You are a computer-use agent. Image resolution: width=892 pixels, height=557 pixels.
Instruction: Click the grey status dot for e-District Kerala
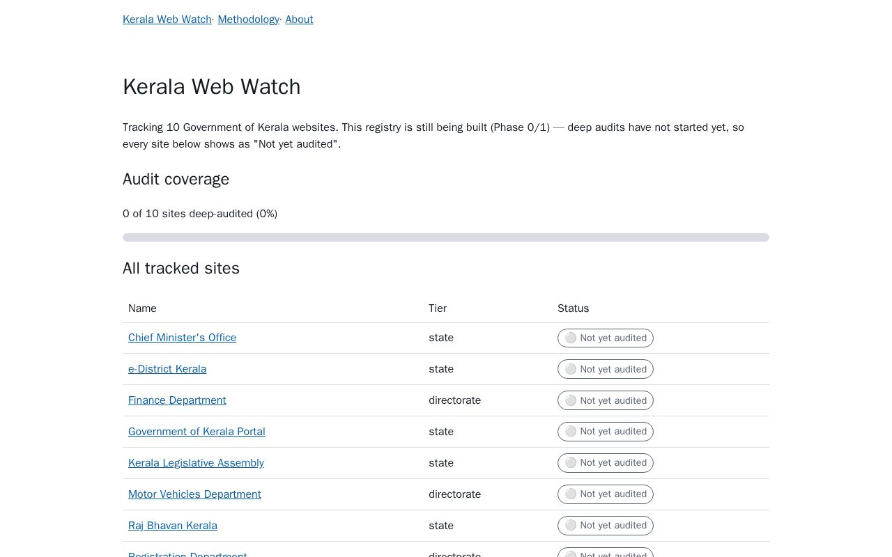click(x=571, y=369)
